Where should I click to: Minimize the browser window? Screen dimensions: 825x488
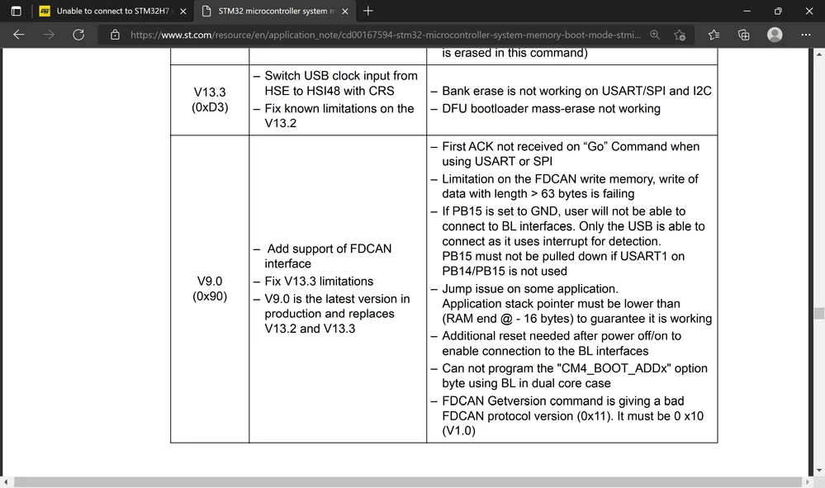747,11
